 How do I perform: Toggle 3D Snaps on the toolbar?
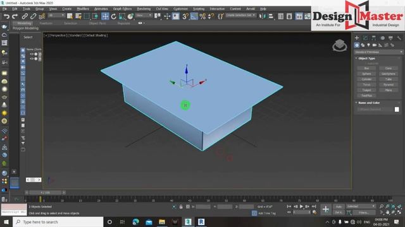(x=185, y=16)
